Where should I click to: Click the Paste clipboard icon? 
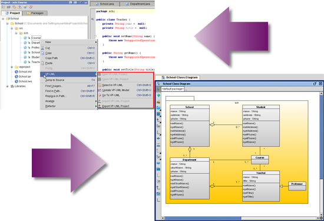click(x=42, y=63)
